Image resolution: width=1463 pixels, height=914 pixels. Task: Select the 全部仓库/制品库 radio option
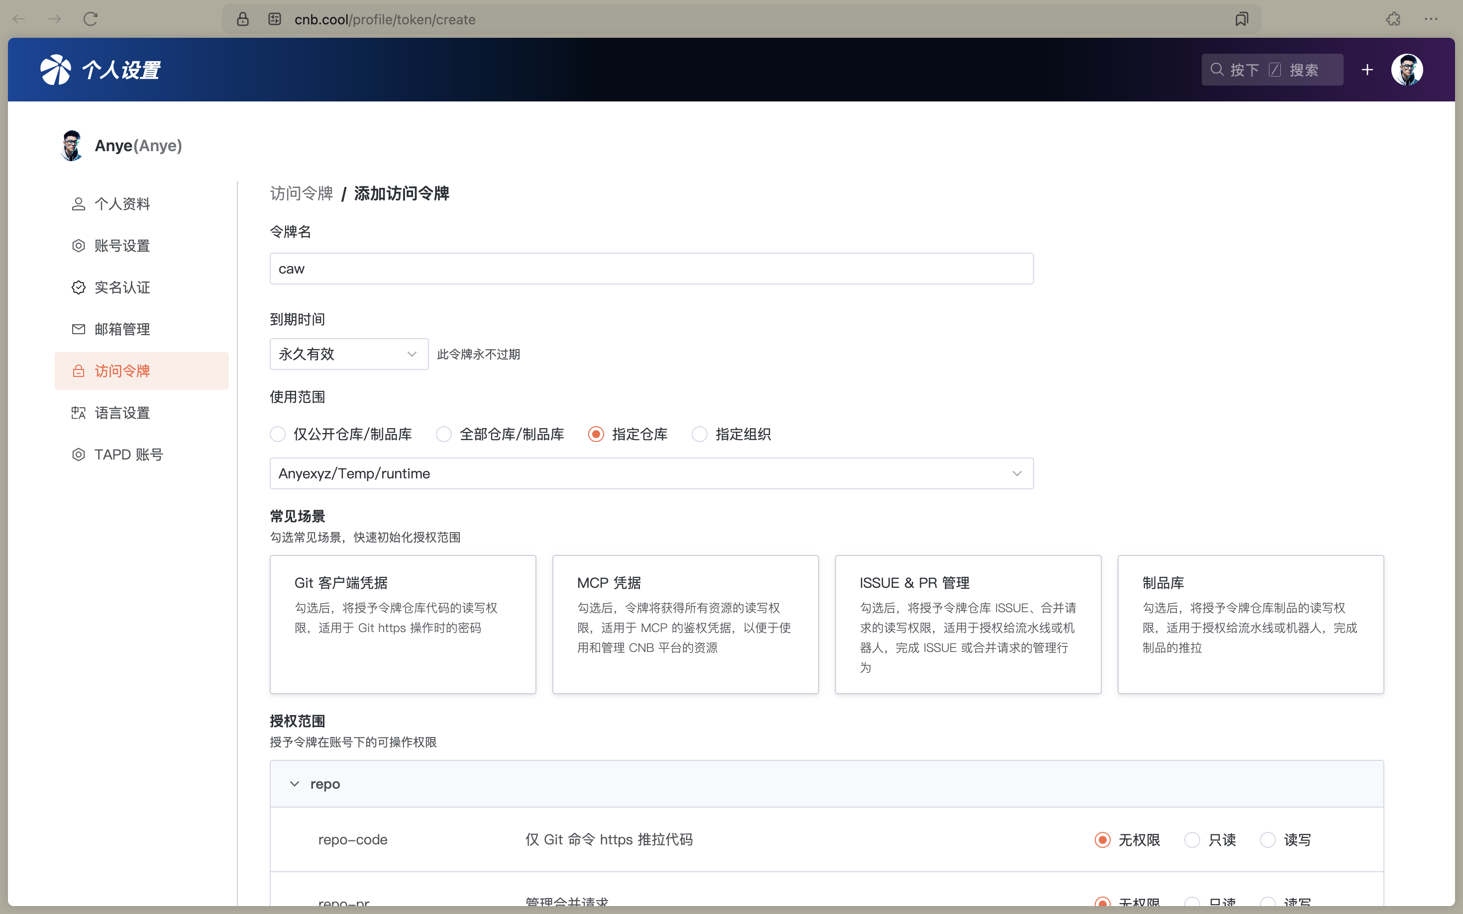444,435
